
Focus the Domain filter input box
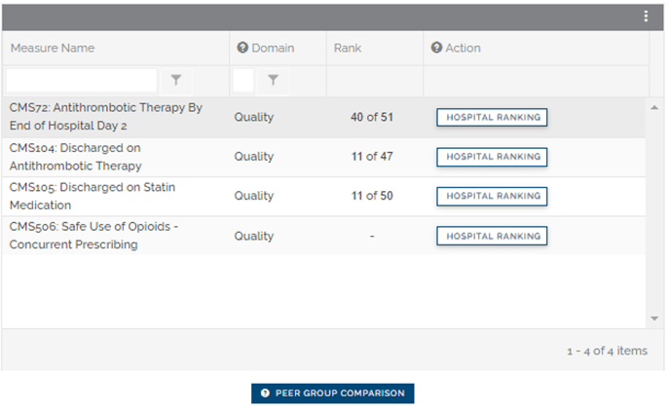[243, 81]
